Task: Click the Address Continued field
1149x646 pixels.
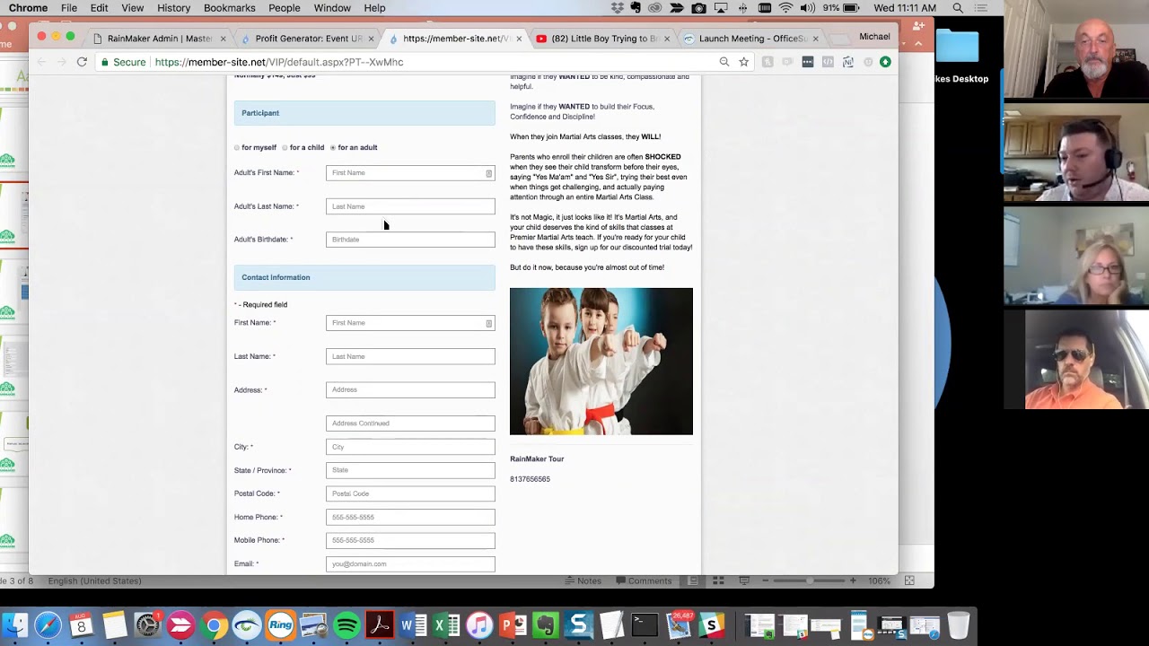Action: coord(410,423)
